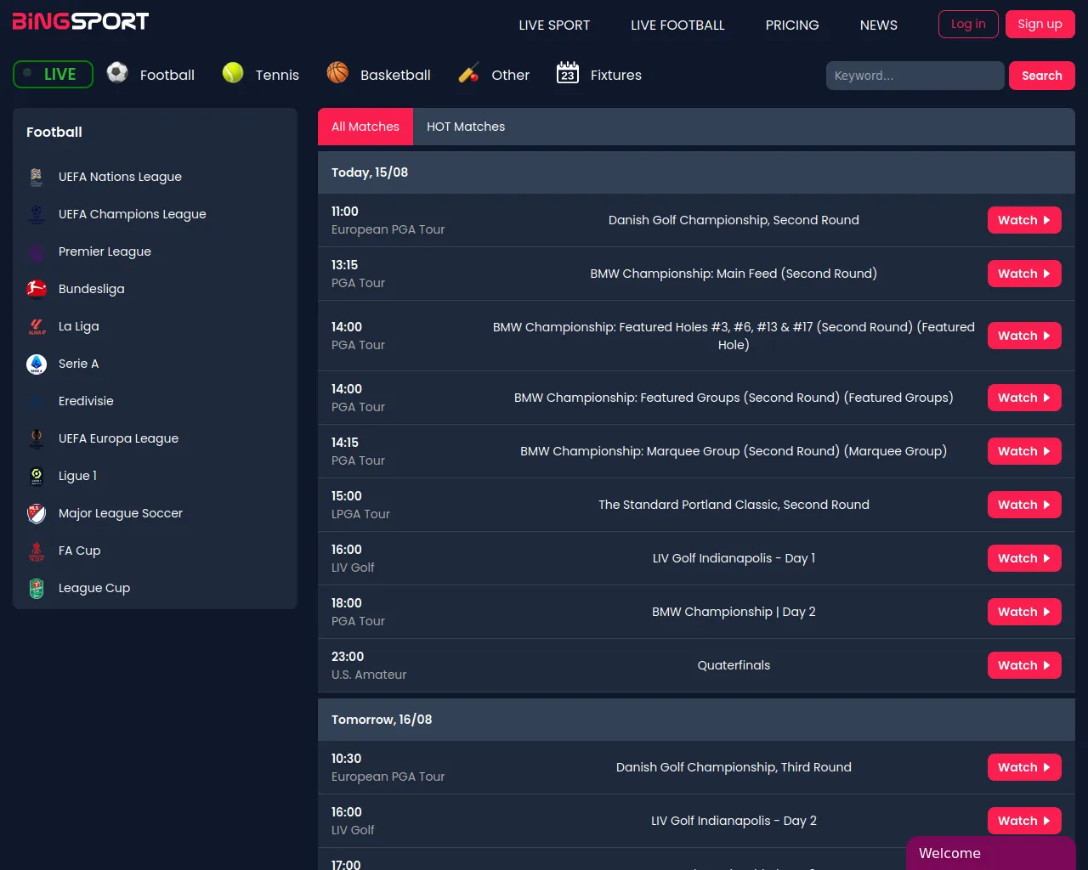
Task: Click the Serie A logo icon
Action: click(37, 364)
